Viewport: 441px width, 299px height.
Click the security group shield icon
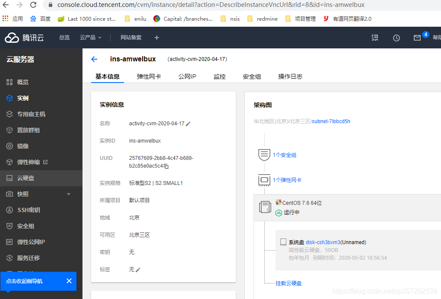pyautogui.click(x=264, y=155)
